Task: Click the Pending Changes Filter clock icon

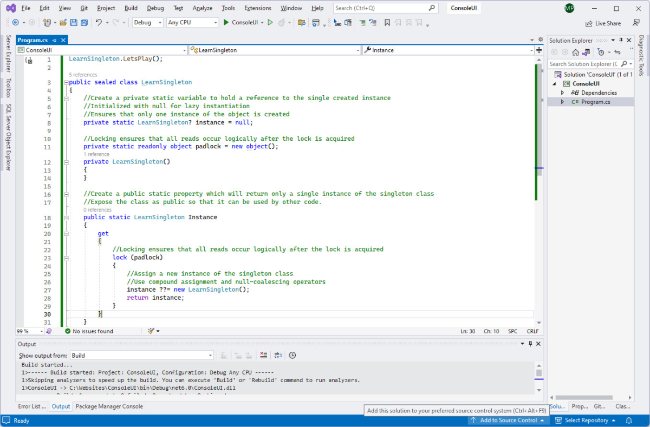Action: click(x=600, y=52)
